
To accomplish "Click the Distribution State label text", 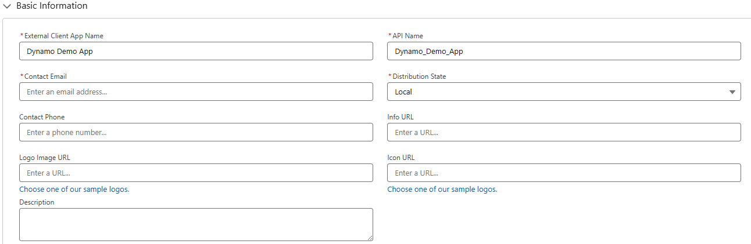I will [x=419, y=77].
